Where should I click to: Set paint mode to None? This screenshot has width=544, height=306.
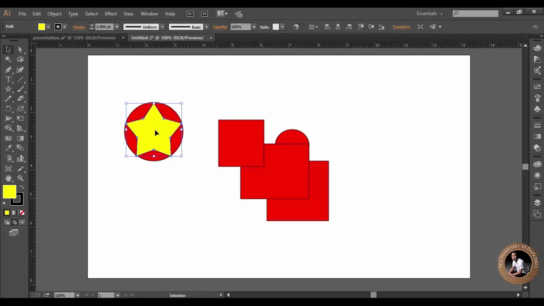(x=22, y=212)
